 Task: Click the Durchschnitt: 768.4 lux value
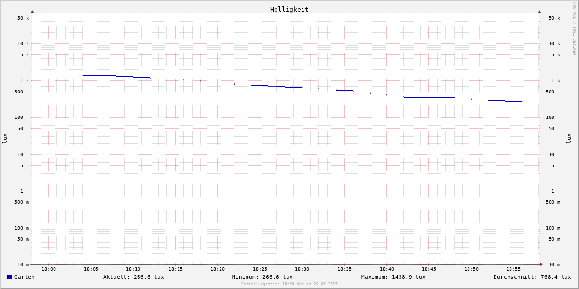(532, 277)
